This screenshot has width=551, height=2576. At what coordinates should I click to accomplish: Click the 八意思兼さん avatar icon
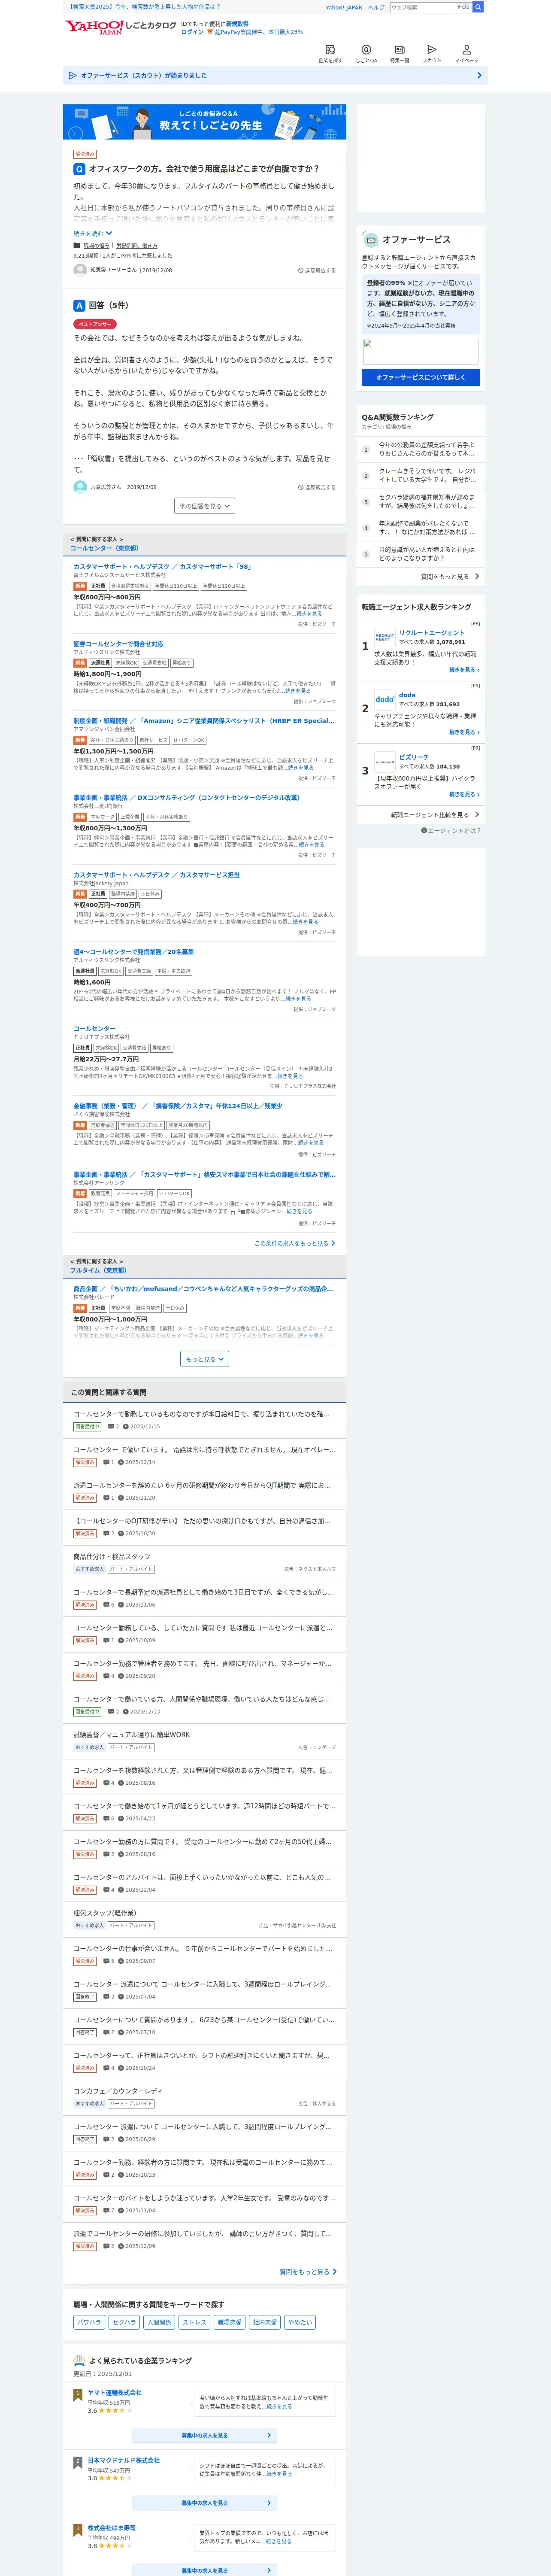[x=80, y=486]
